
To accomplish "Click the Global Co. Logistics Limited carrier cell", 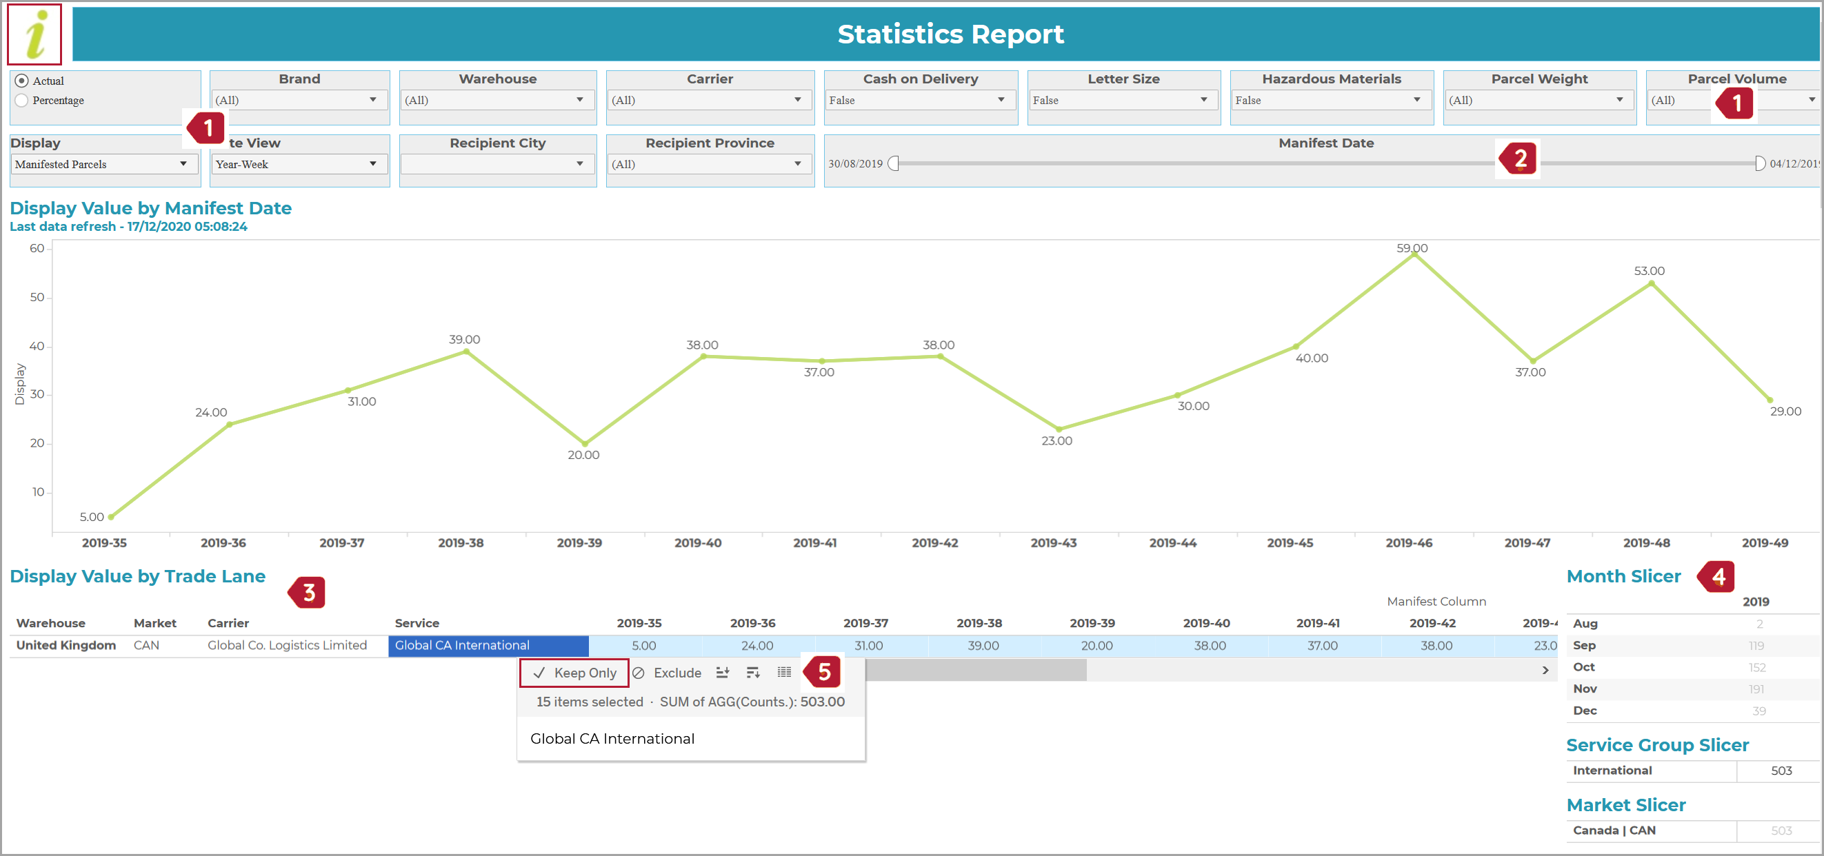I will (287, 645).
